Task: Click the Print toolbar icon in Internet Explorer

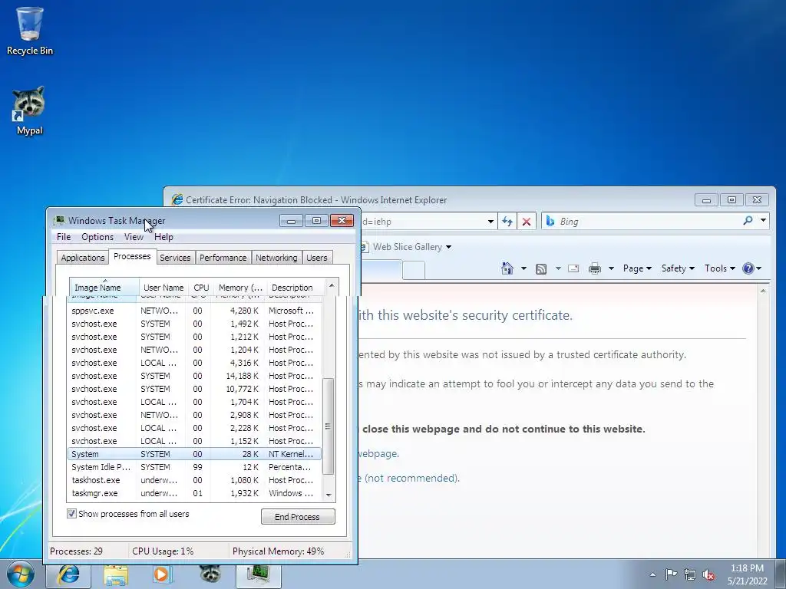Action: tap(595, 268)
